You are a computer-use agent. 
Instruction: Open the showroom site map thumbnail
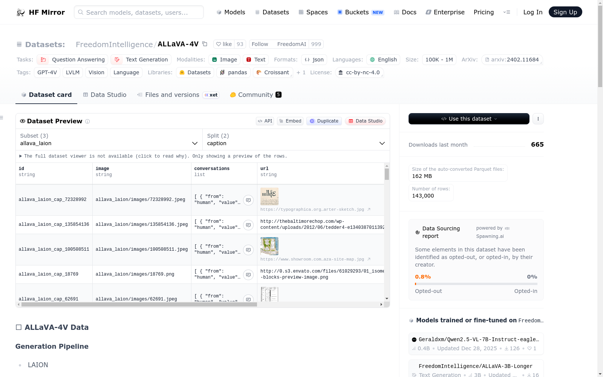click(269, 246)
